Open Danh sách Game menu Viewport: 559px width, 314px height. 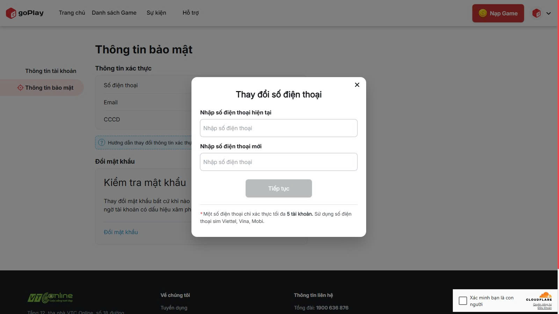[114, 13]
